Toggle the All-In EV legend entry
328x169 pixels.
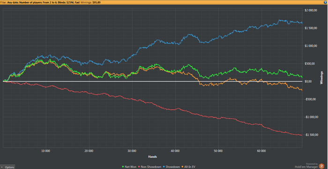click(188, 167)
